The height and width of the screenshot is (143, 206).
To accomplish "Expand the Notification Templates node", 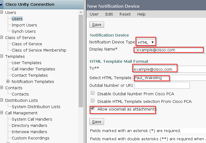I will [x=8, y=82].
